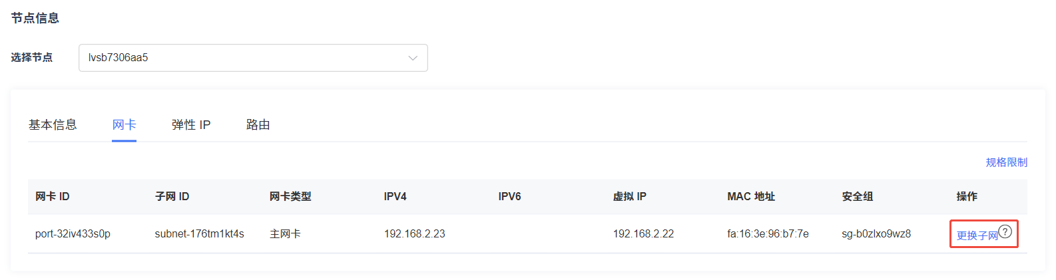Screen dimensions: 1056x280
Task: Click the 主网卡 type cell
Action: [285, 234]
